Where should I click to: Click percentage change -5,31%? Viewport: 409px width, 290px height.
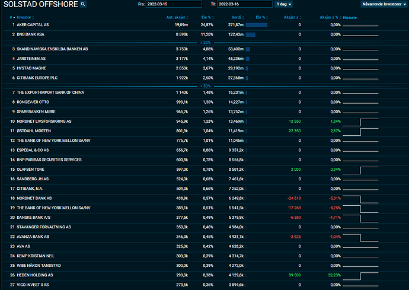coord(335,199)
